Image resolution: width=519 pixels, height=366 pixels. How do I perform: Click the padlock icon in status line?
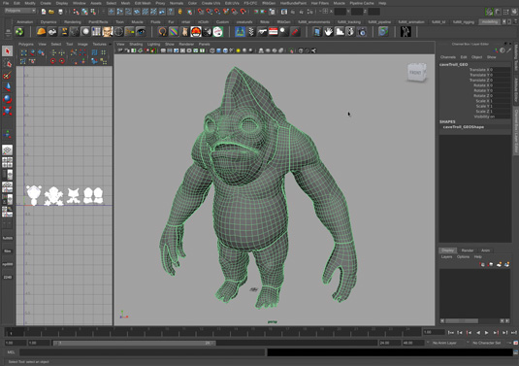click(x=180, y=12)
